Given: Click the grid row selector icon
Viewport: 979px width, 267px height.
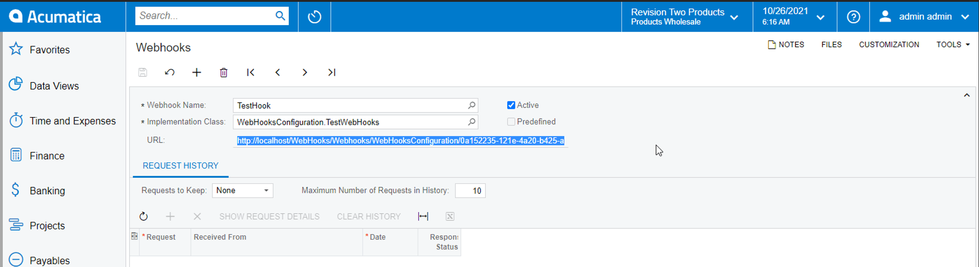Looking at the screenshot, I should 135,236.
